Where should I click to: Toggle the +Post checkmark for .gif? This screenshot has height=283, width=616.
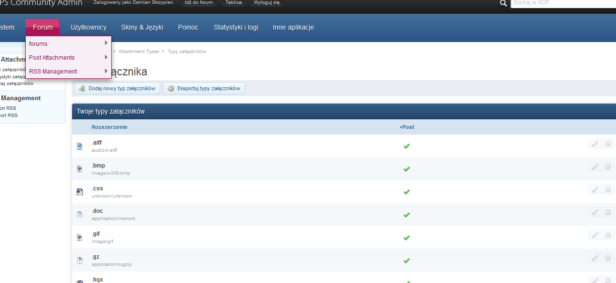407,238
